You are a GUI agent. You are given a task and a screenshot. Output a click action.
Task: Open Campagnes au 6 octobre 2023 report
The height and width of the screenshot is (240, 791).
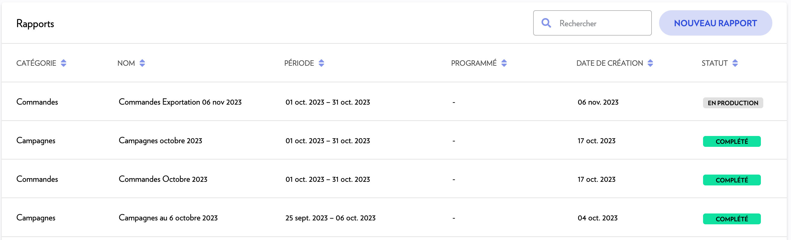tap(168, 218)
